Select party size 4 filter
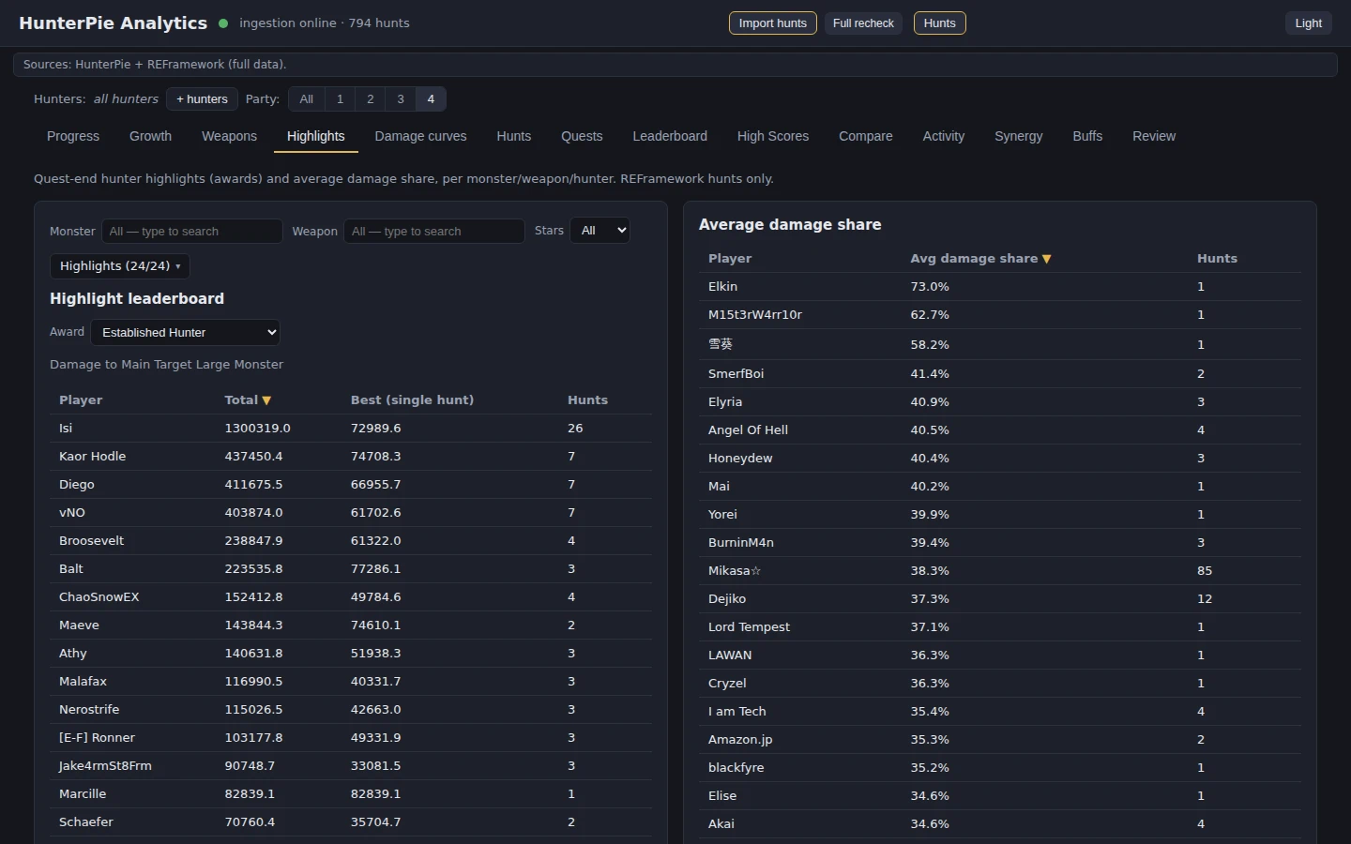1351x844 pixels. tap(431, 99)
